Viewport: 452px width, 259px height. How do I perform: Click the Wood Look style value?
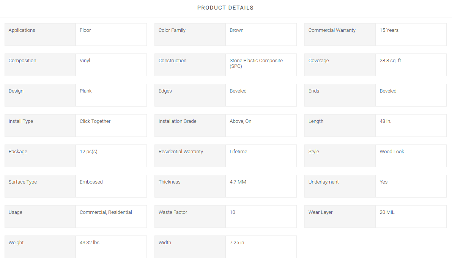(x=392, y=152)
